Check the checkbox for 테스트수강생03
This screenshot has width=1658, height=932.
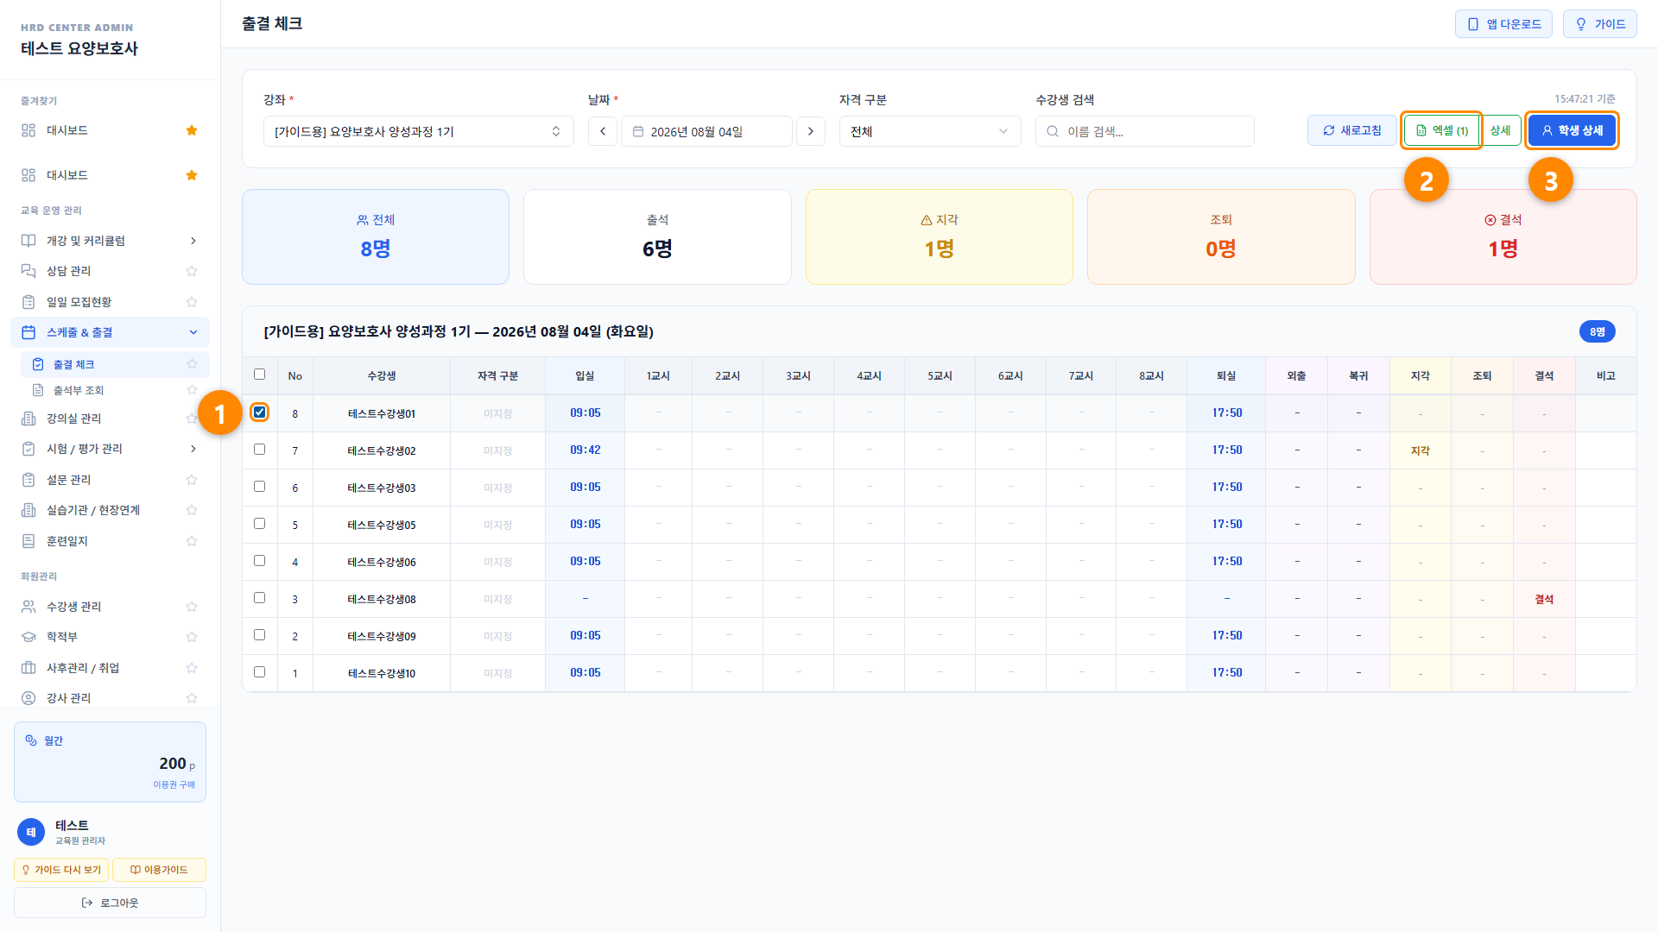[x=259, y=487]
